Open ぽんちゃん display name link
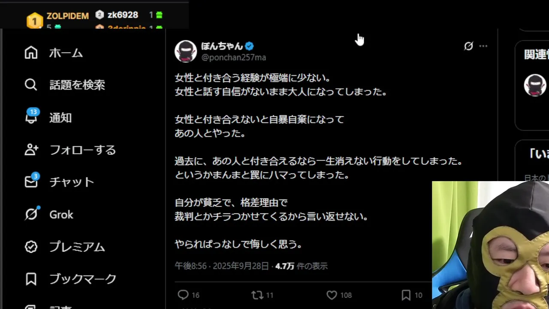This screenshot has width=549, height=309. coord(222,46)
